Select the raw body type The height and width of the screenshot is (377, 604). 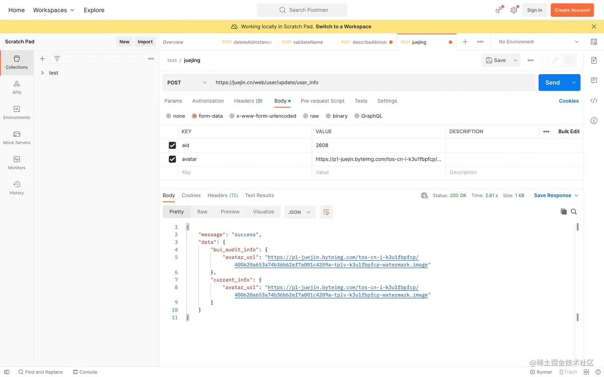[306, 116]
